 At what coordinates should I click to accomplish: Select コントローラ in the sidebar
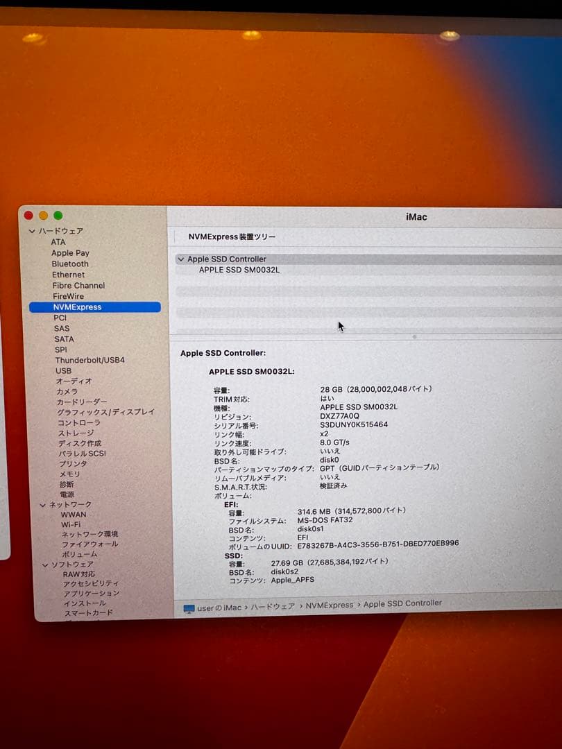pos(79,423)
